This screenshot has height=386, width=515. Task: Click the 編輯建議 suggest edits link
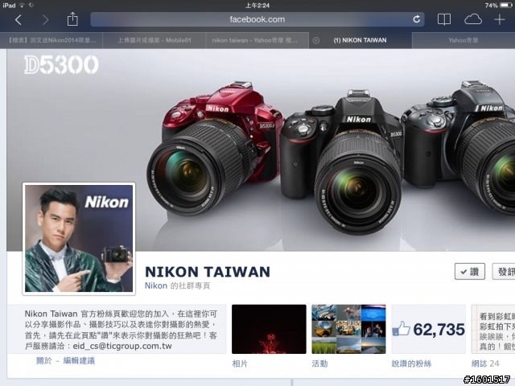[79, 361]
